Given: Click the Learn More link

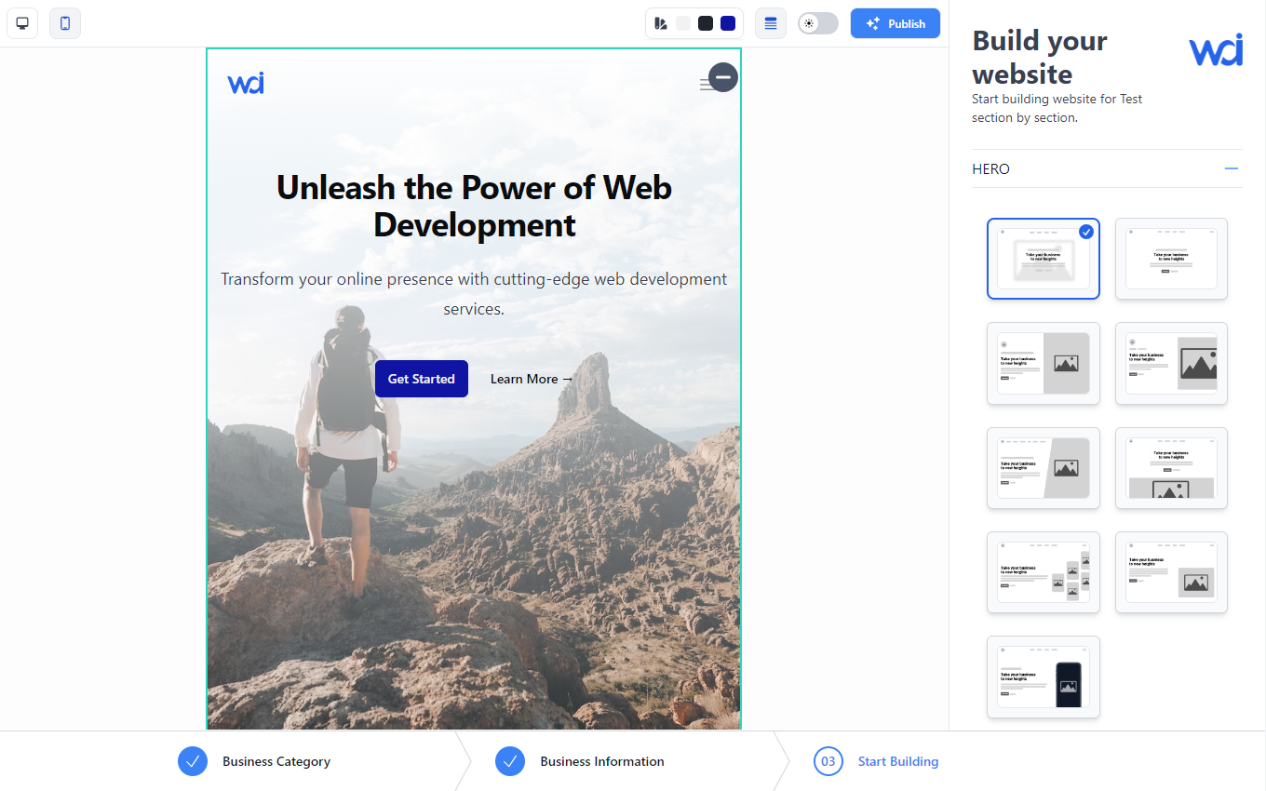Looking at the screenshot, I should point(532,379).
